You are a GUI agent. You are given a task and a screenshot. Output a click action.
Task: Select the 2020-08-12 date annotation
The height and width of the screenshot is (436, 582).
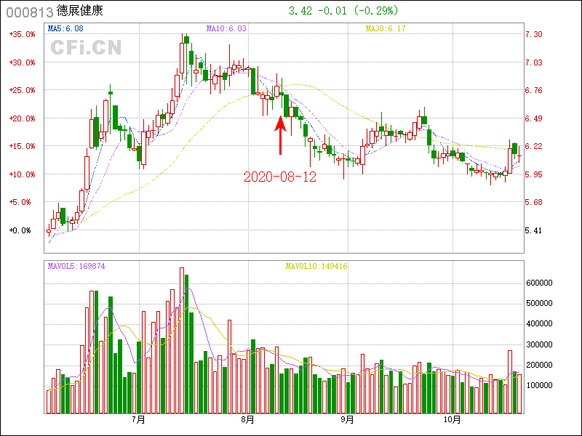coord(280,177)
